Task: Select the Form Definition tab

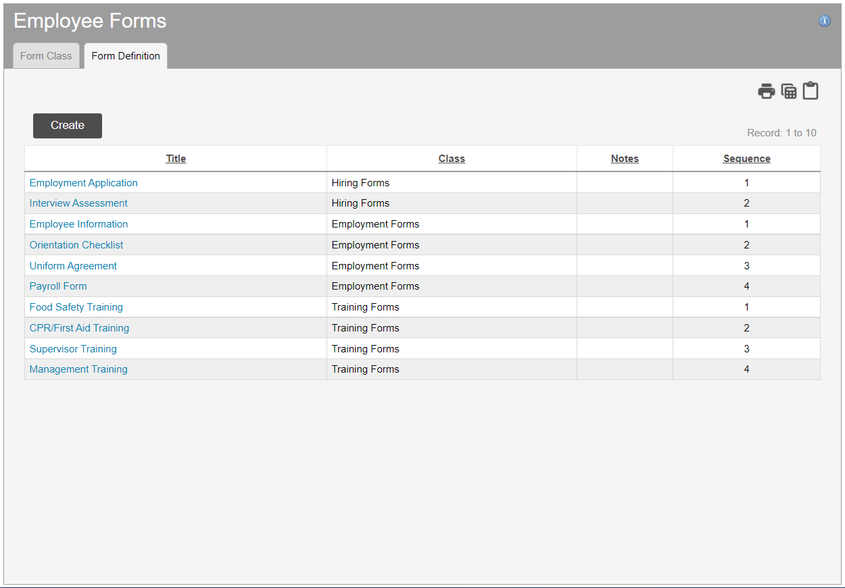Action: [x=126, y=56]
